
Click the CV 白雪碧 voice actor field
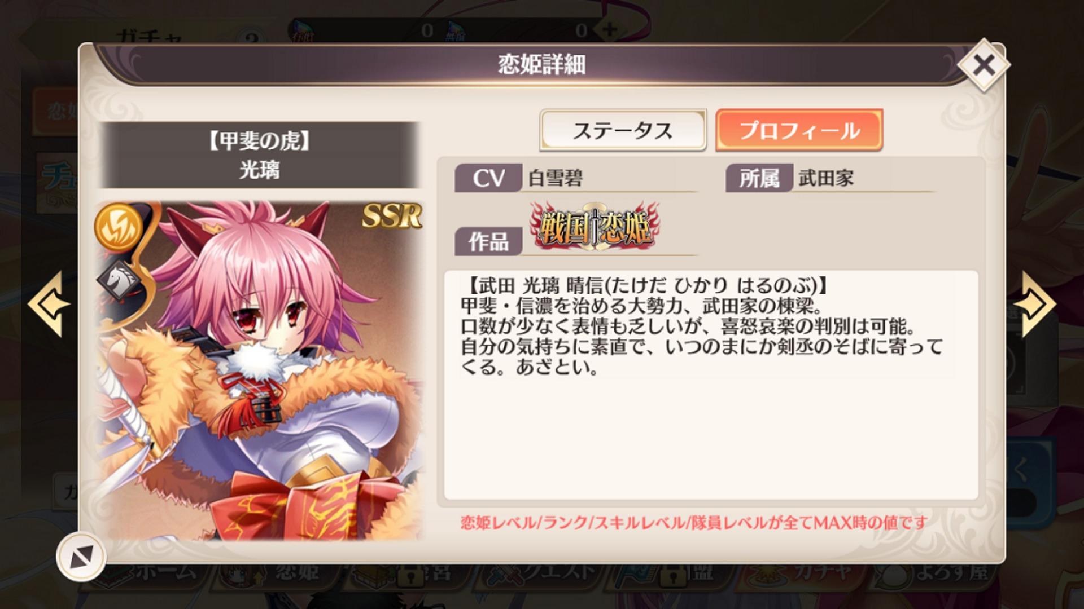coord(576,178)
